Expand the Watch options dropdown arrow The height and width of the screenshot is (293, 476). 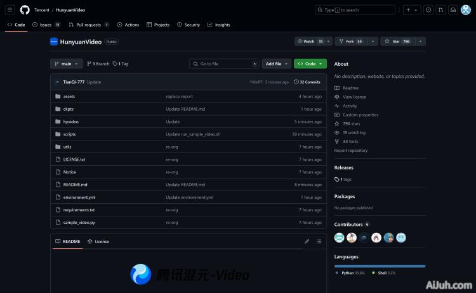(x=329, y=42)
